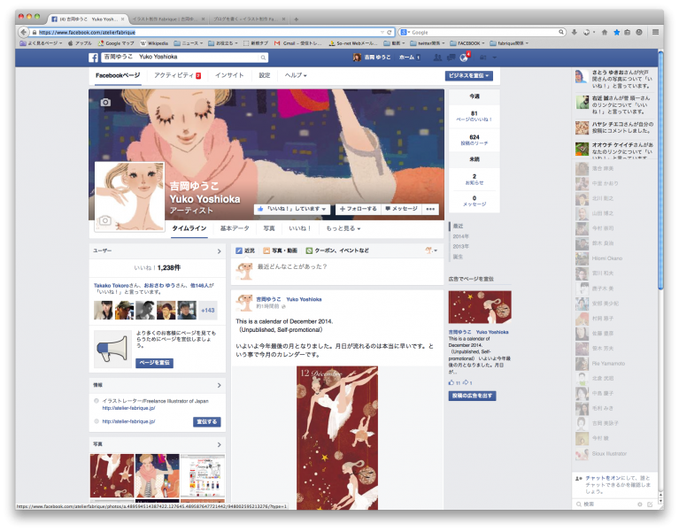Open the 設定 tab

[x=265, y=75]
